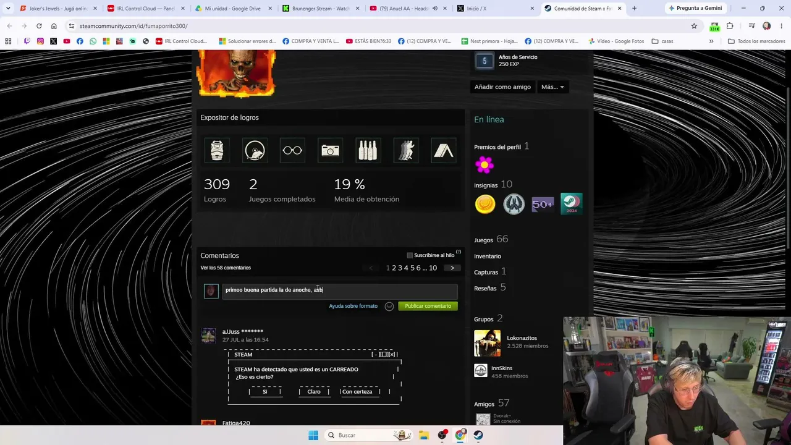View the 50+ games badge
Viewport: 791px width, 445px height.
pyautogui.click(x=543, y=204)
